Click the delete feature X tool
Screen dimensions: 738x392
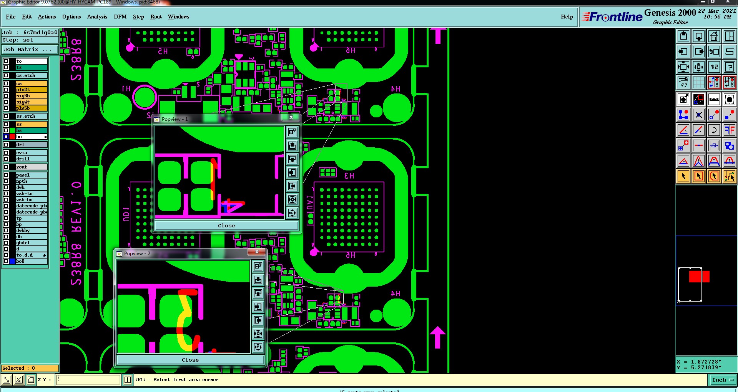click(x=698, y=115)
